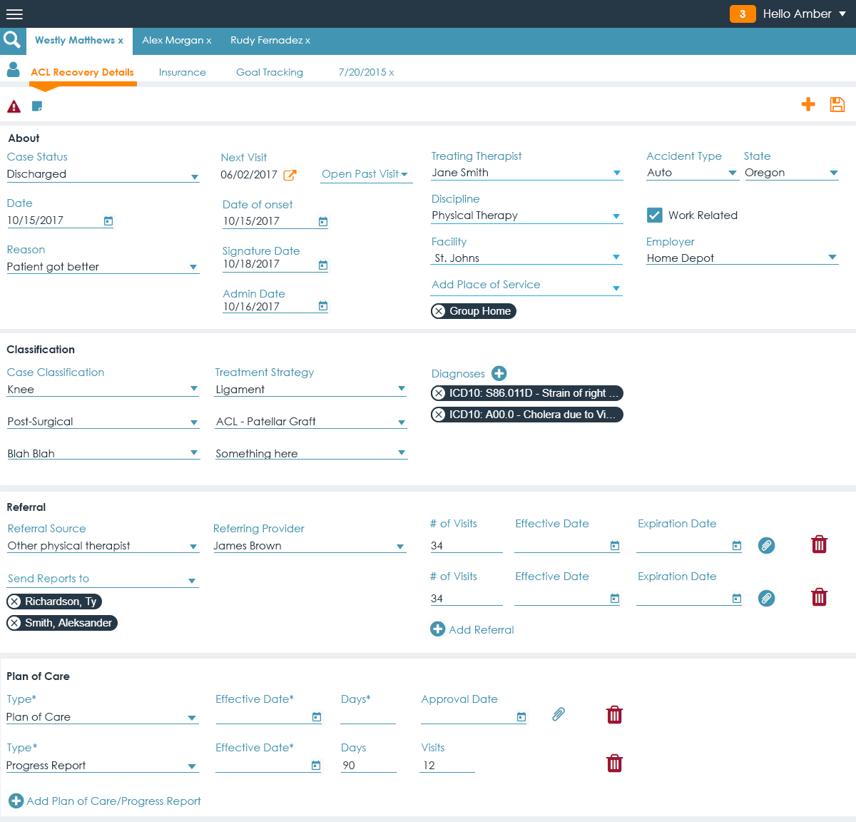Click the orange plus add icon
The height and width of the screenshot is (822, 856).
[x=808, y=105]
